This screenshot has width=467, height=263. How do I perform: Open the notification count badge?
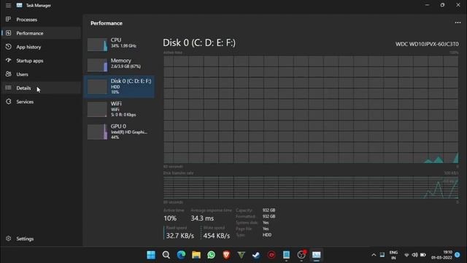click(458, 255)
